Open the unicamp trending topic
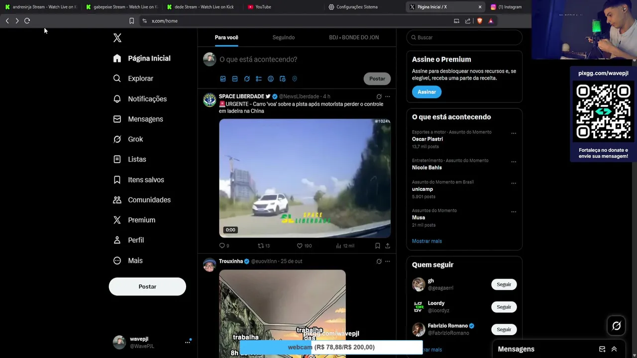Screen dimensions: 637x358 point(423,189)
